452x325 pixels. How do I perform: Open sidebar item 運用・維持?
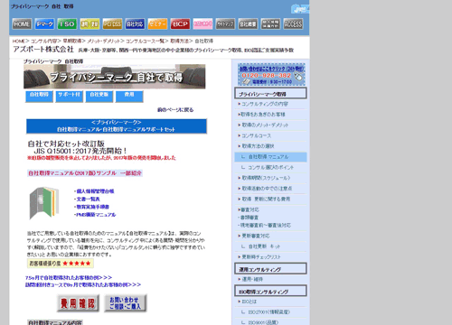click(252, 279)
